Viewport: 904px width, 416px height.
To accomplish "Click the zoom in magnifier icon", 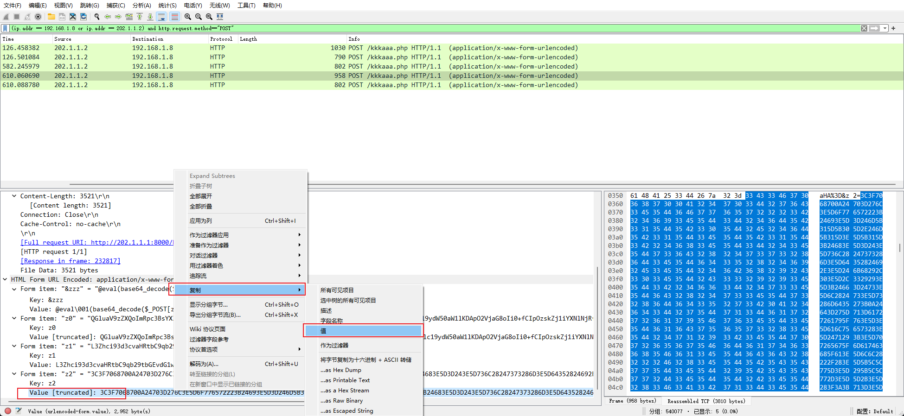I will tap(188, 17).
